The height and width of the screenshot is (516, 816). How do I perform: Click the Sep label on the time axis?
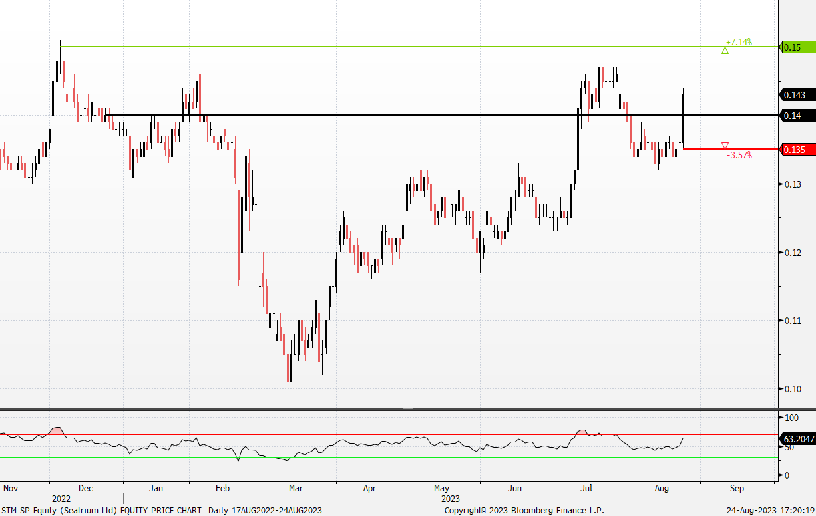point(737,488)
